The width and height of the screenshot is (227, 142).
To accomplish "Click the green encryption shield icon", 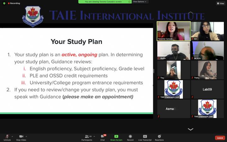I will tap(4, 3).
